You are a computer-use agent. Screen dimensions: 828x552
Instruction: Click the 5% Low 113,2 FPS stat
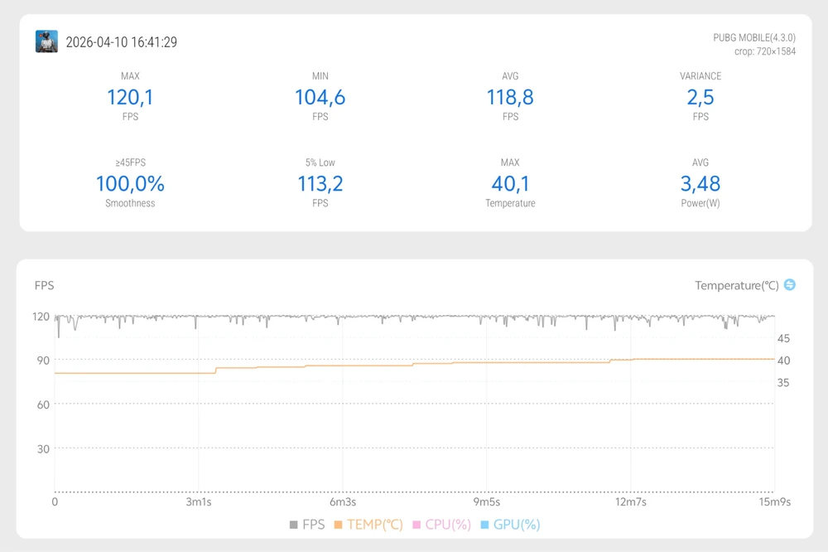[320, 183]
